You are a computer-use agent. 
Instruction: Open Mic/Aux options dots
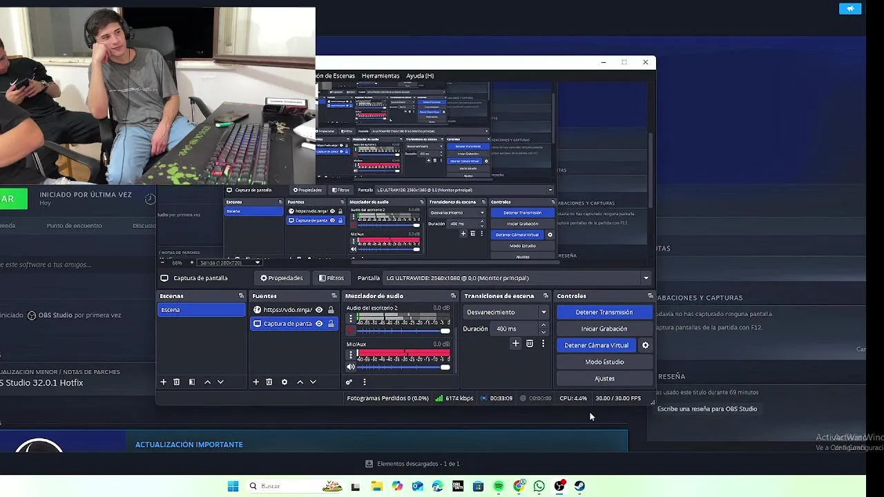pyautogui.click(x=350, y=355)
